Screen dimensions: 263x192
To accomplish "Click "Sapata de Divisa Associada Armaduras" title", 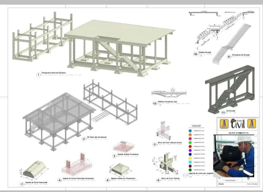I will (x=78, y=178).
